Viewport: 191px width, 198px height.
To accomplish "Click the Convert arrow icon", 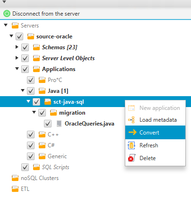I will (x=132, y=132).
